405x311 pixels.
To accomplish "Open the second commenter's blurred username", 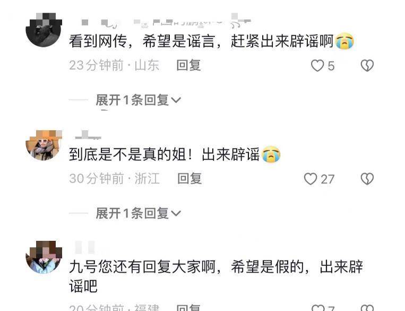I will (88, 135).
